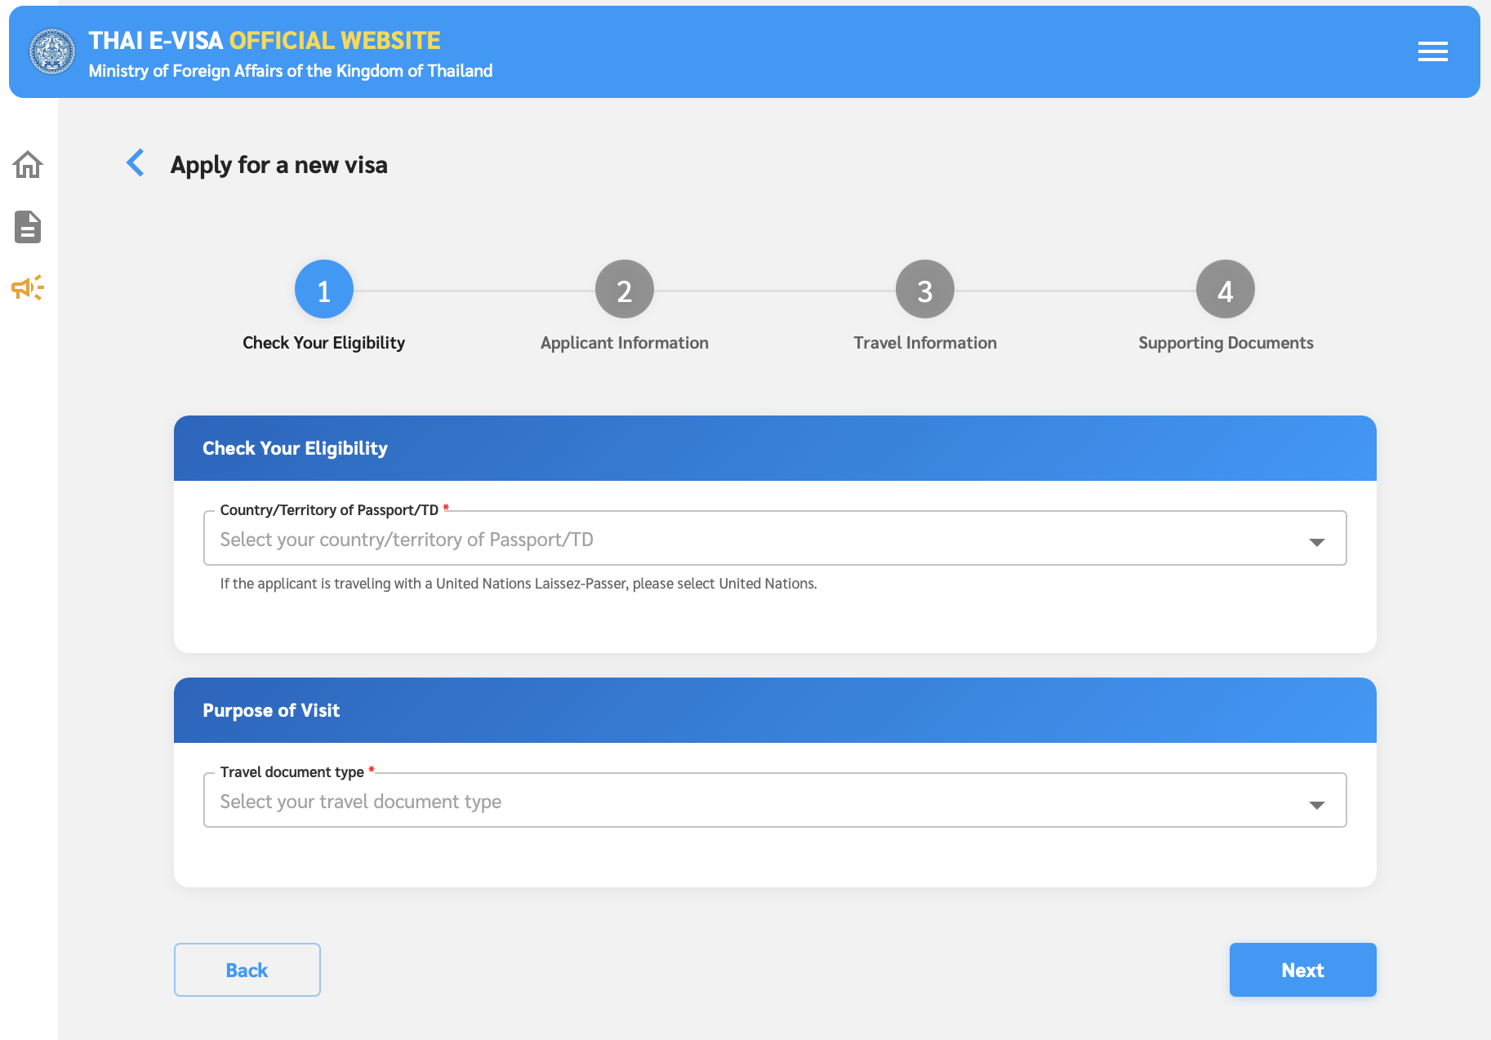The image size is (1491, 1040).
Task: Click the home icon in the sidebar
Action: click(28, 165)
